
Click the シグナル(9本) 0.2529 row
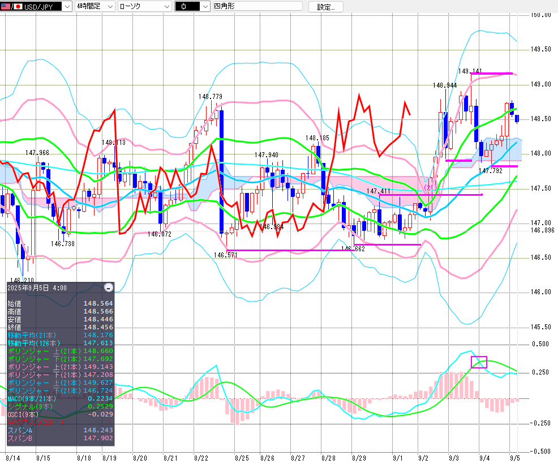point(60,406)
